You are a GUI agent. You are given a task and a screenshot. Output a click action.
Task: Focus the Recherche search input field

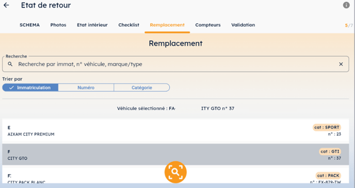pyautogui.click(x=175, y=64)
